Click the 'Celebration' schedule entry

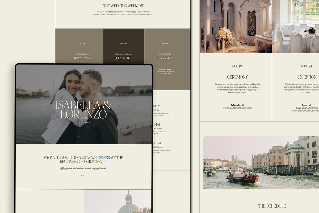[162, 147]
